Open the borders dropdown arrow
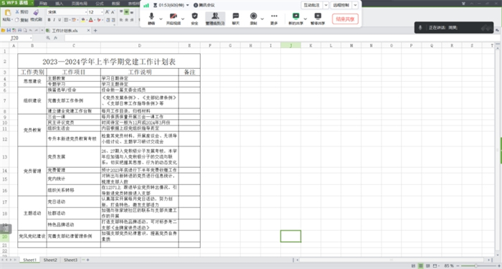502x269 pixels. 70,20
